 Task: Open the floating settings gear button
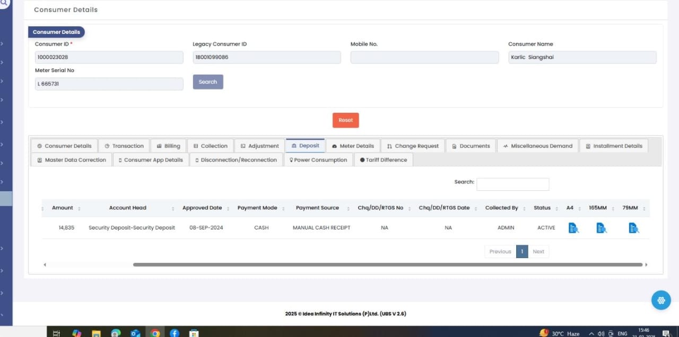(661, 300)
